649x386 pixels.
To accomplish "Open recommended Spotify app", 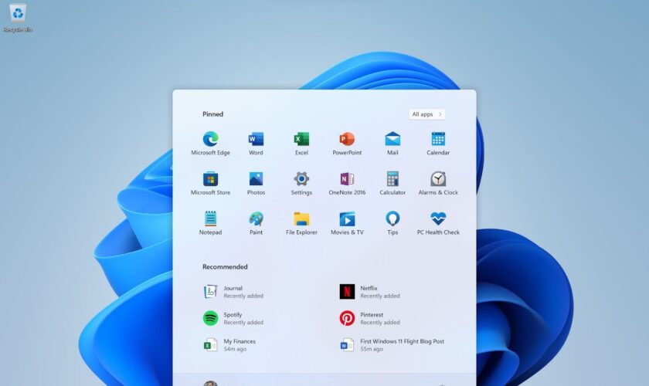I will tap(233, 318).
